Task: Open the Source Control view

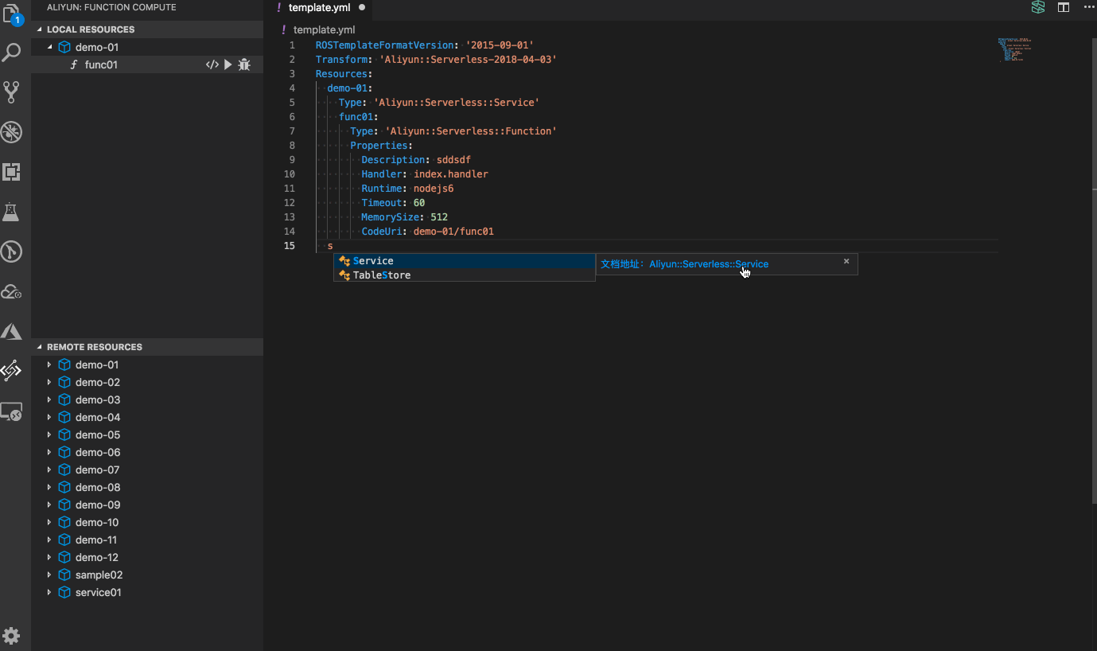Action: click(x=12, y=92)
